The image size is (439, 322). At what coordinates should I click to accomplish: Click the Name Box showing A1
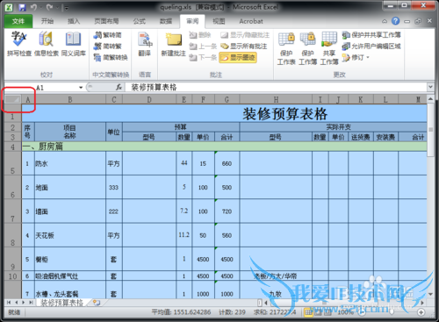click(40, 88)
